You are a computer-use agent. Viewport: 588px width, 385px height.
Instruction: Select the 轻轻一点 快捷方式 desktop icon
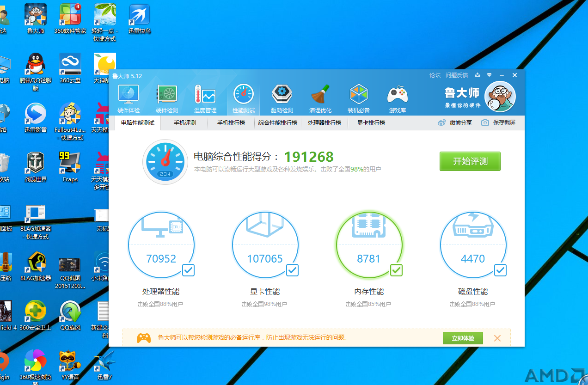[105, 23]
